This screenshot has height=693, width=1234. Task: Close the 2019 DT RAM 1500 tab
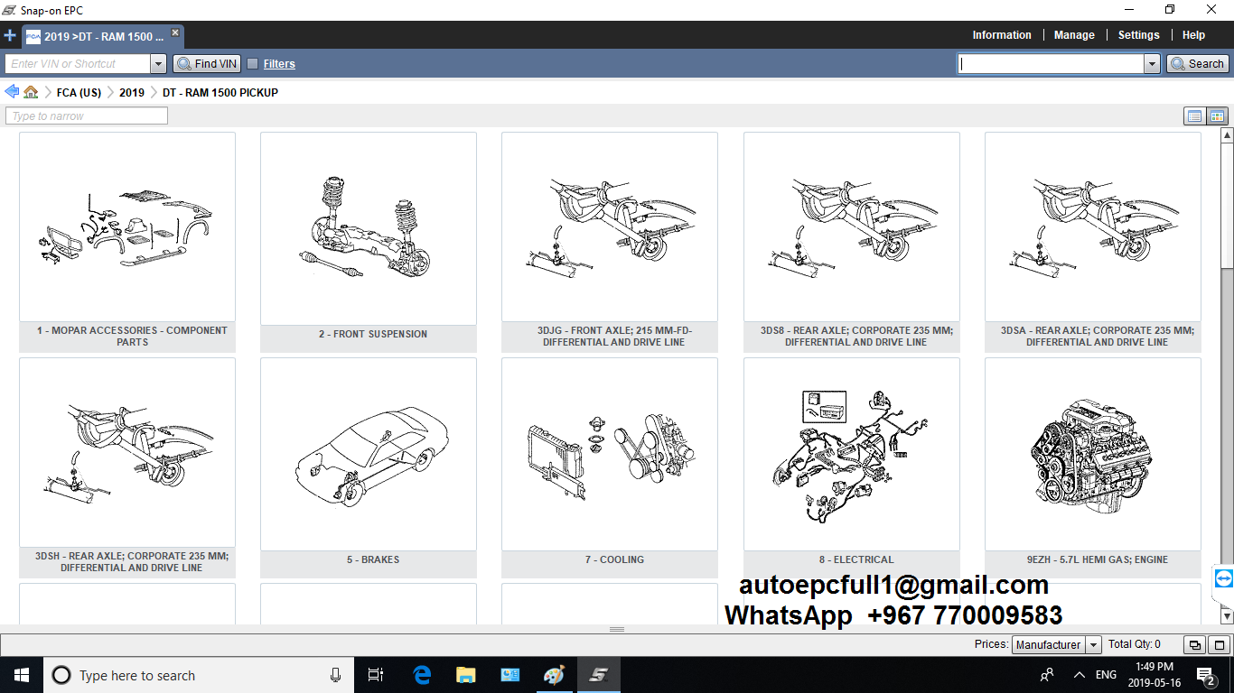click(x=175, y=32)
